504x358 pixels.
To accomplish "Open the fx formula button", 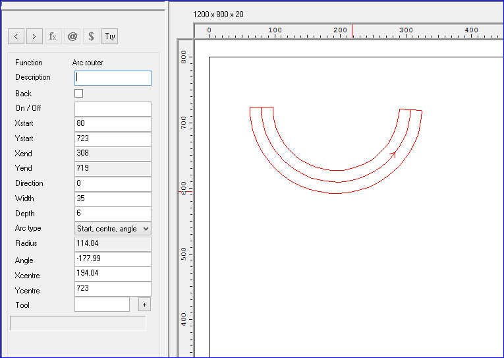I will (x=53, y=36).
